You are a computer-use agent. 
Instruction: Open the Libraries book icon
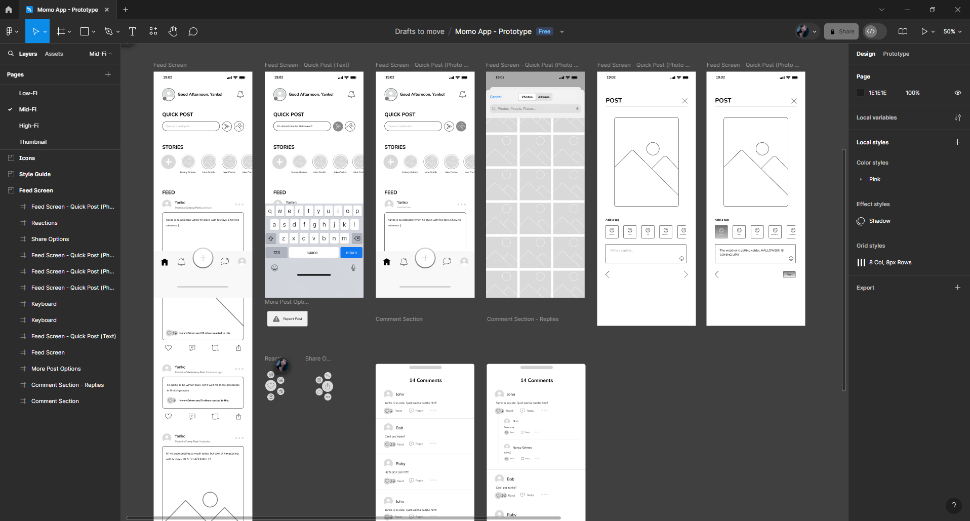[903, 31]
